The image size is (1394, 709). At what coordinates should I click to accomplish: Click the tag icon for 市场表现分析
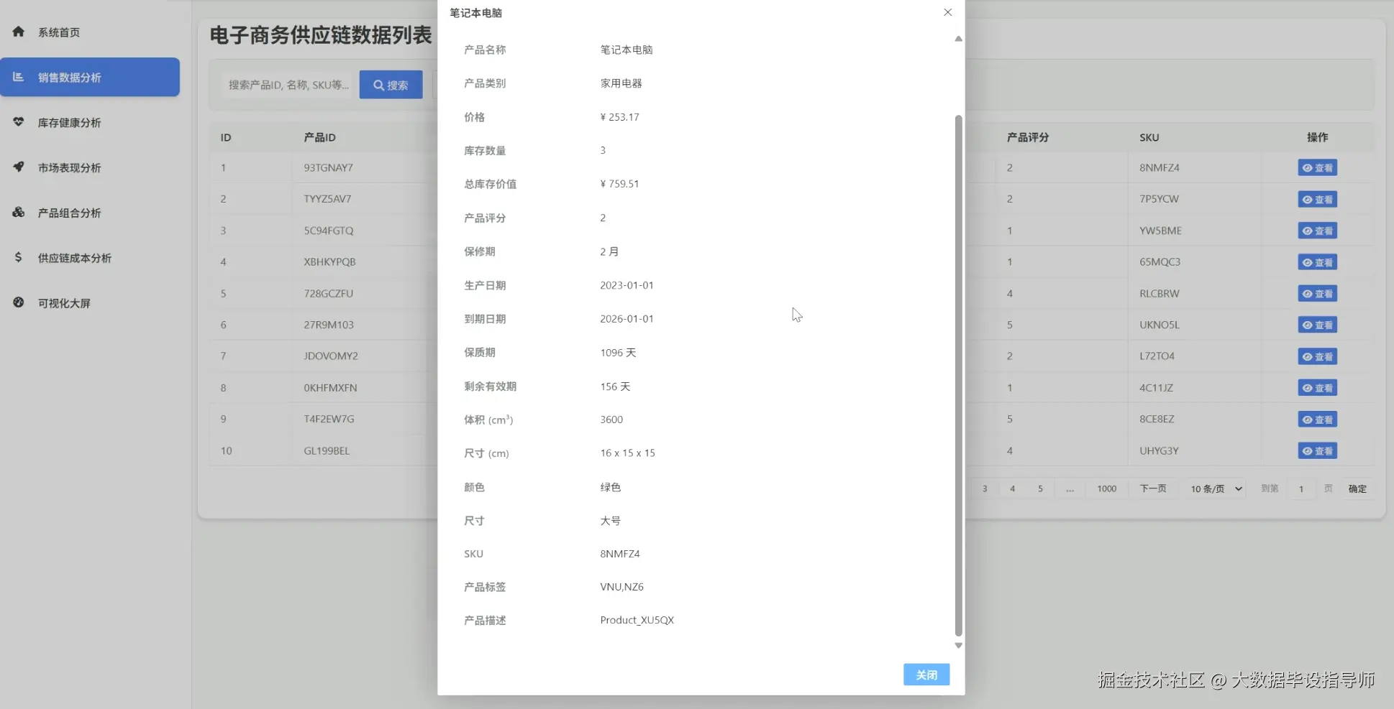(x=18, y=167)
